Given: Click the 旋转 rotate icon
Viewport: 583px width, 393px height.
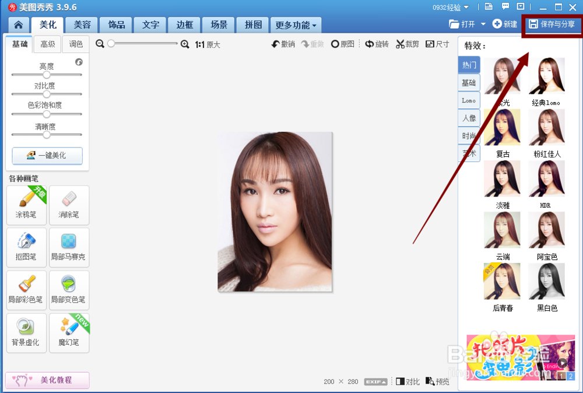Looking at the screenshot, I should (x=377, y=44).
